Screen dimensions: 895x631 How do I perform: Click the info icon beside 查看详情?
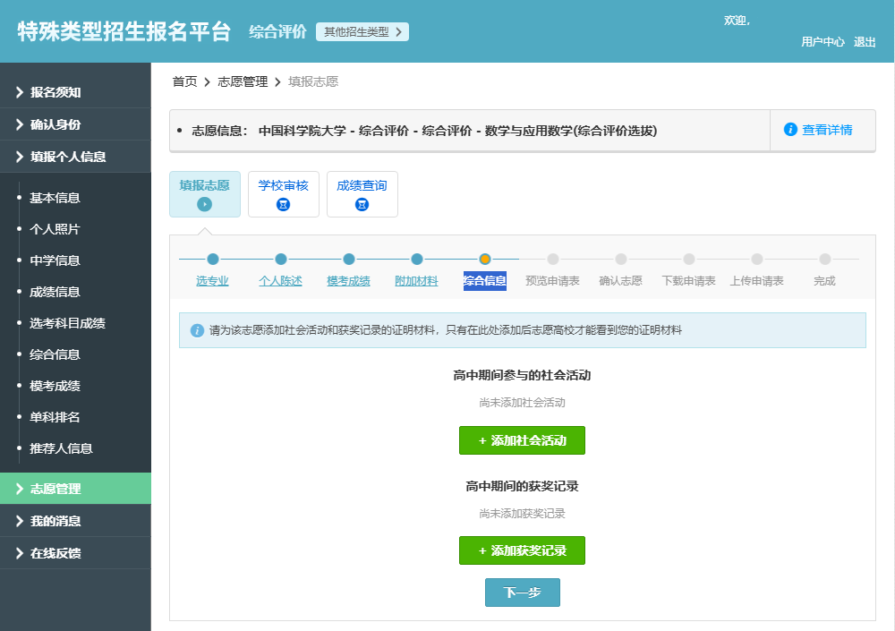coord(788,129)
